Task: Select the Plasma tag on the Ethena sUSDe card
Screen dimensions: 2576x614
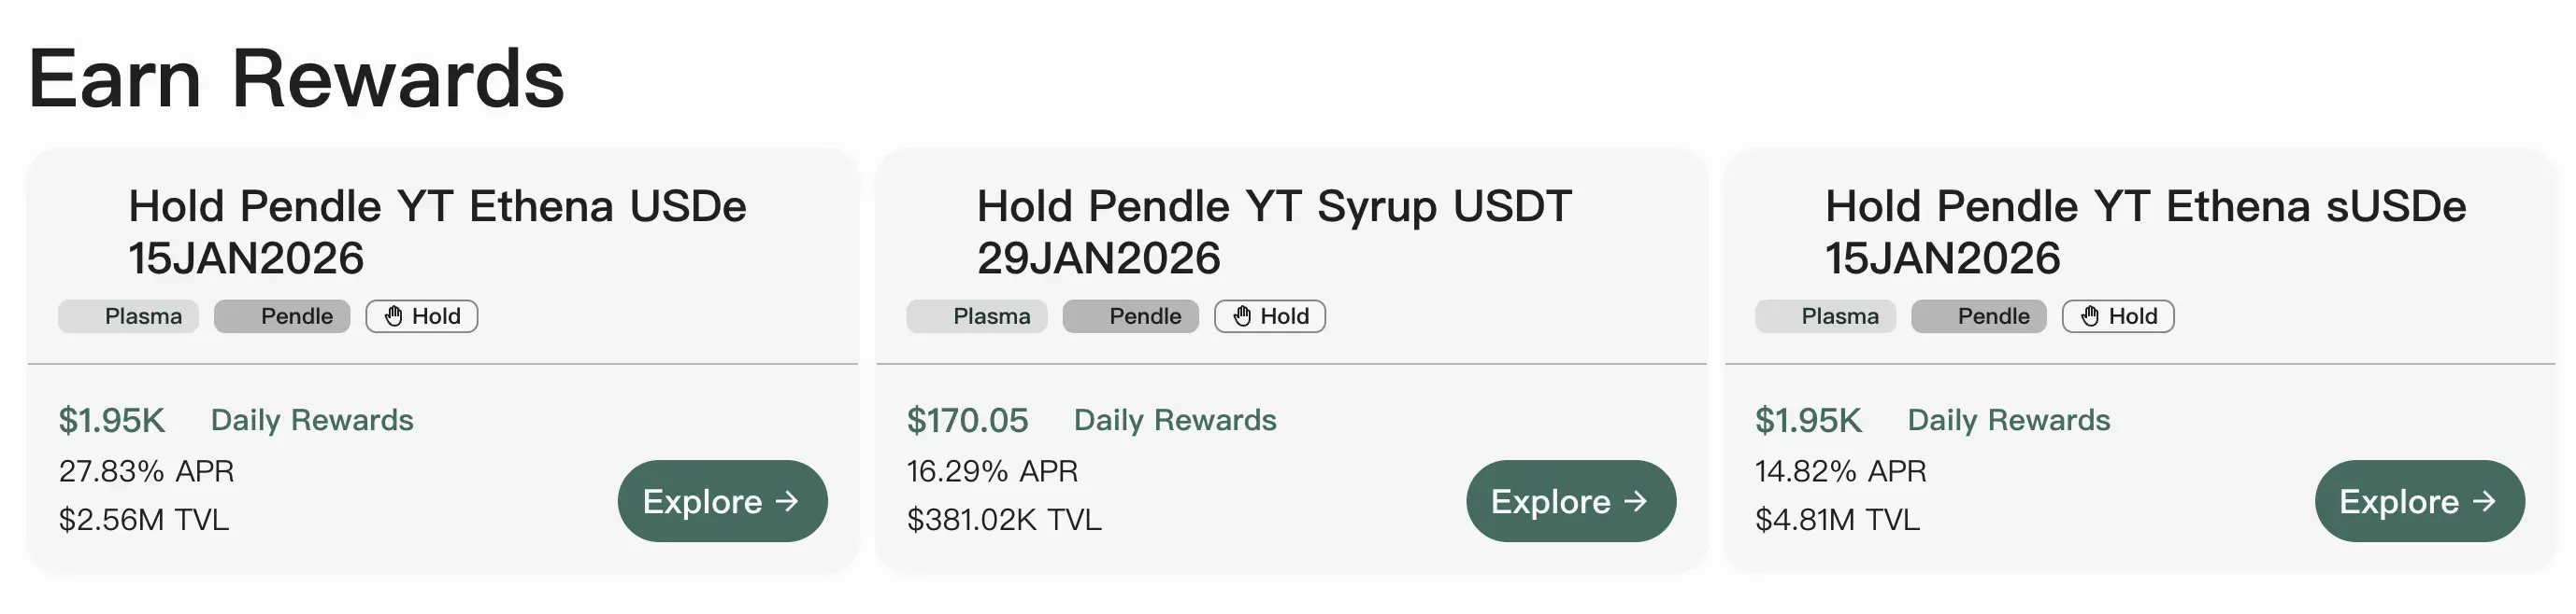Action: coord(1825,316)
